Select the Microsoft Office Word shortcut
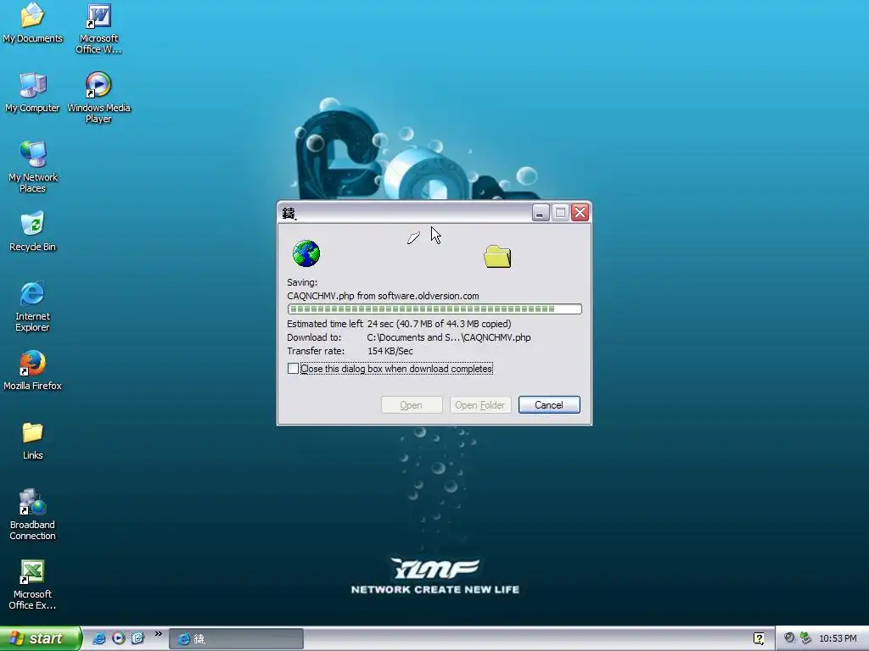This screenshot has height=651, width=869. [98, 28]
